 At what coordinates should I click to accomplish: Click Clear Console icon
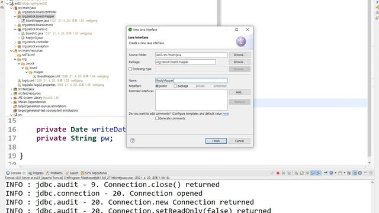tap(296, 173)
